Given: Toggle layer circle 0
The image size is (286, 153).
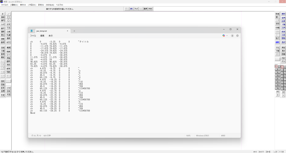Looking at the screenshot, I should [x=276, y=66].
